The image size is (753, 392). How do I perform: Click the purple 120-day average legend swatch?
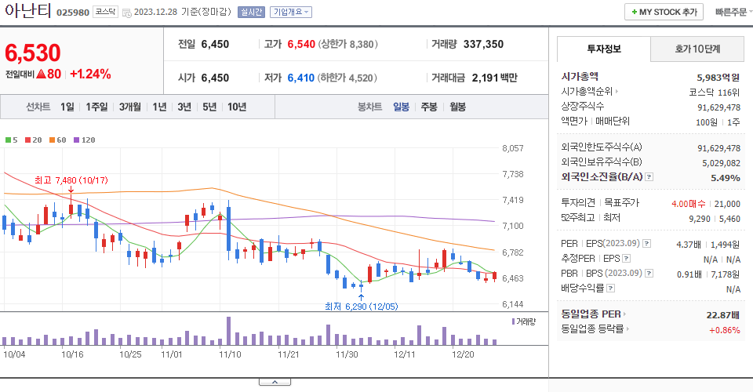click(x=76, y=140)
